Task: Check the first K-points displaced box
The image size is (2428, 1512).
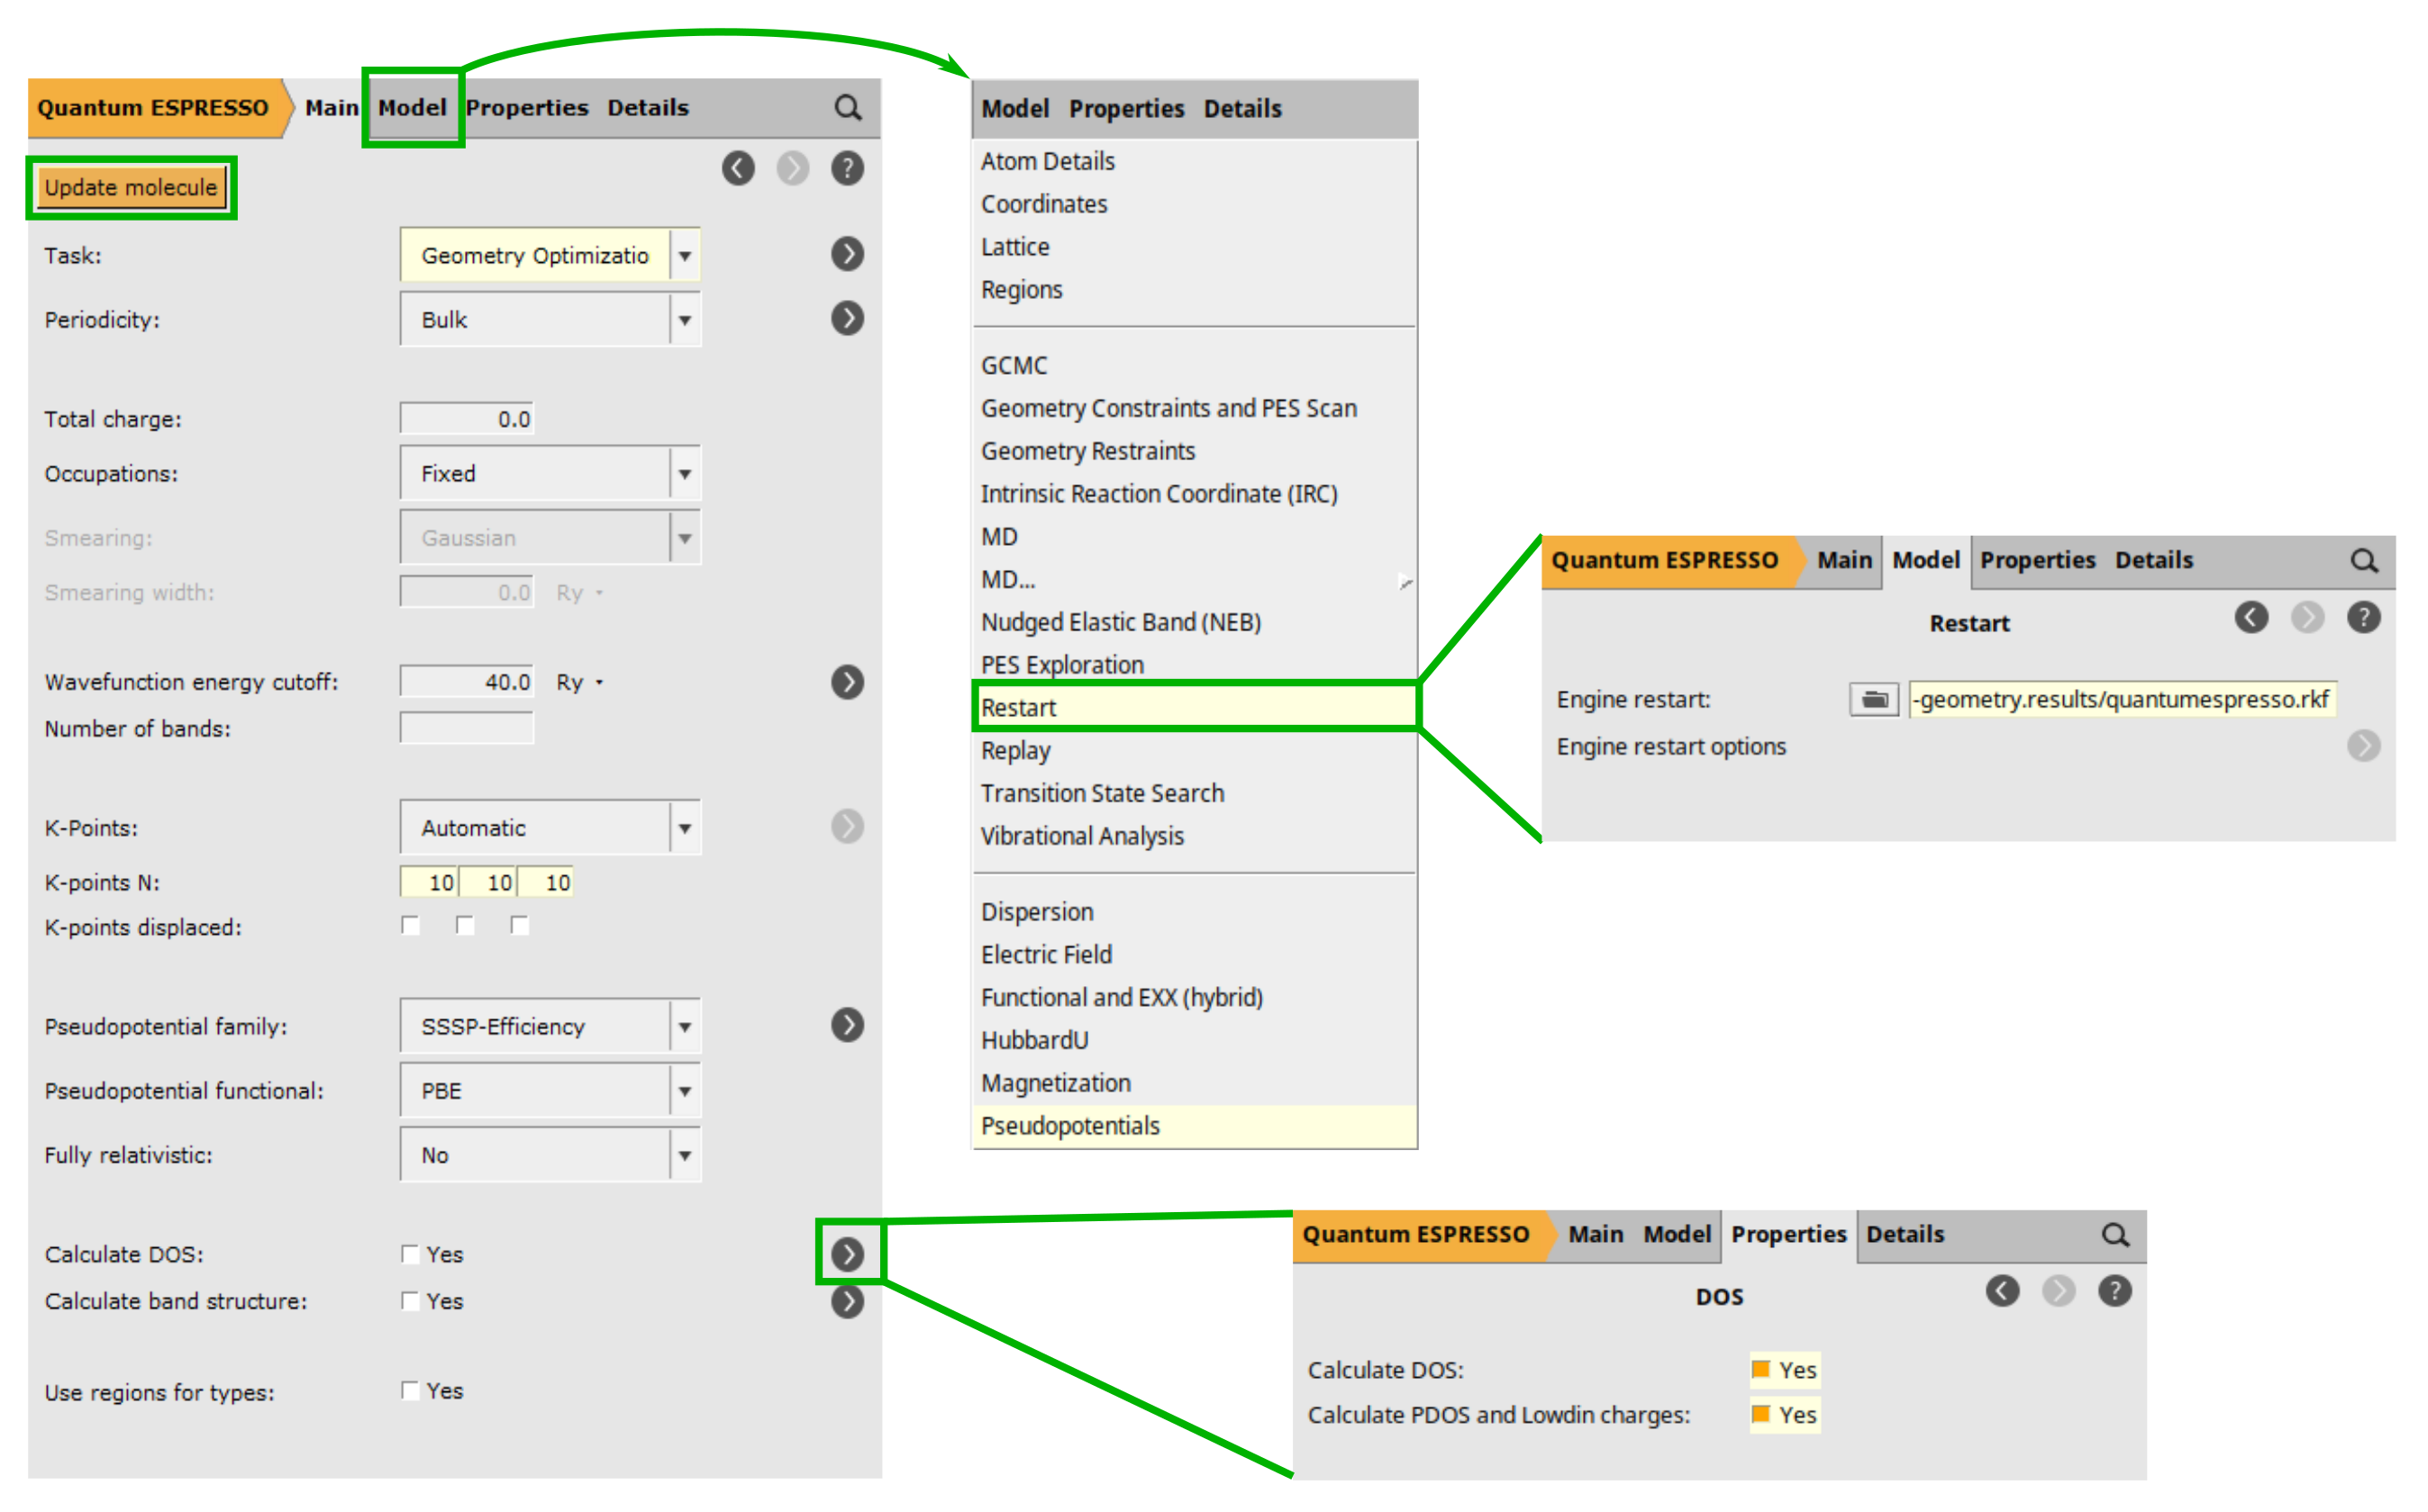Action: click(410, 926)
